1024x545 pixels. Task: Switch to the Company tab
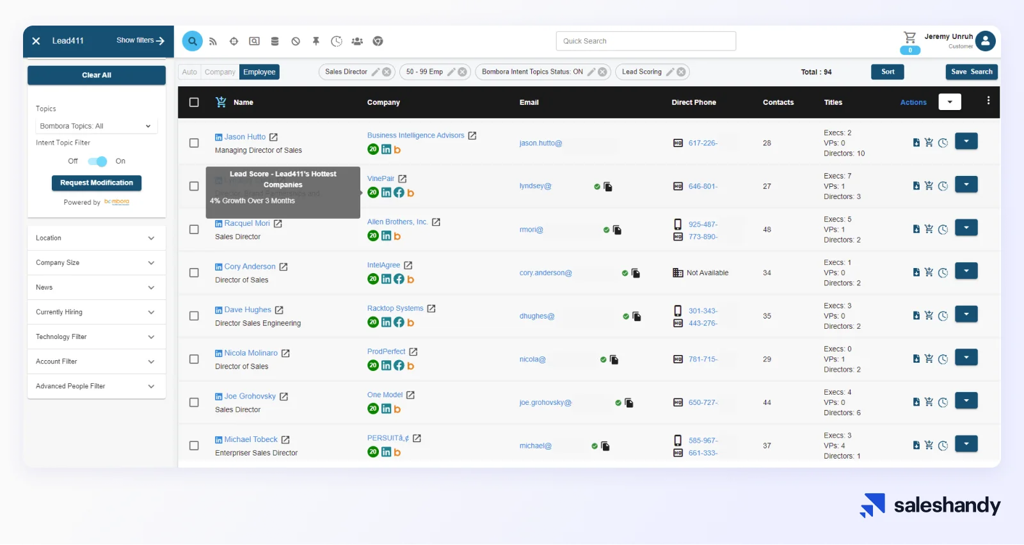pyautogui.click(x=220, y=72)
